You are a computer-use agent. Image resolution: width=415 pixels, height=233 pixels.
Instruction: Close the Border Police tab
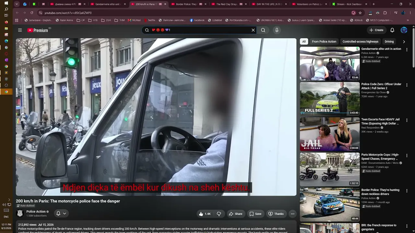pos(206,4)
